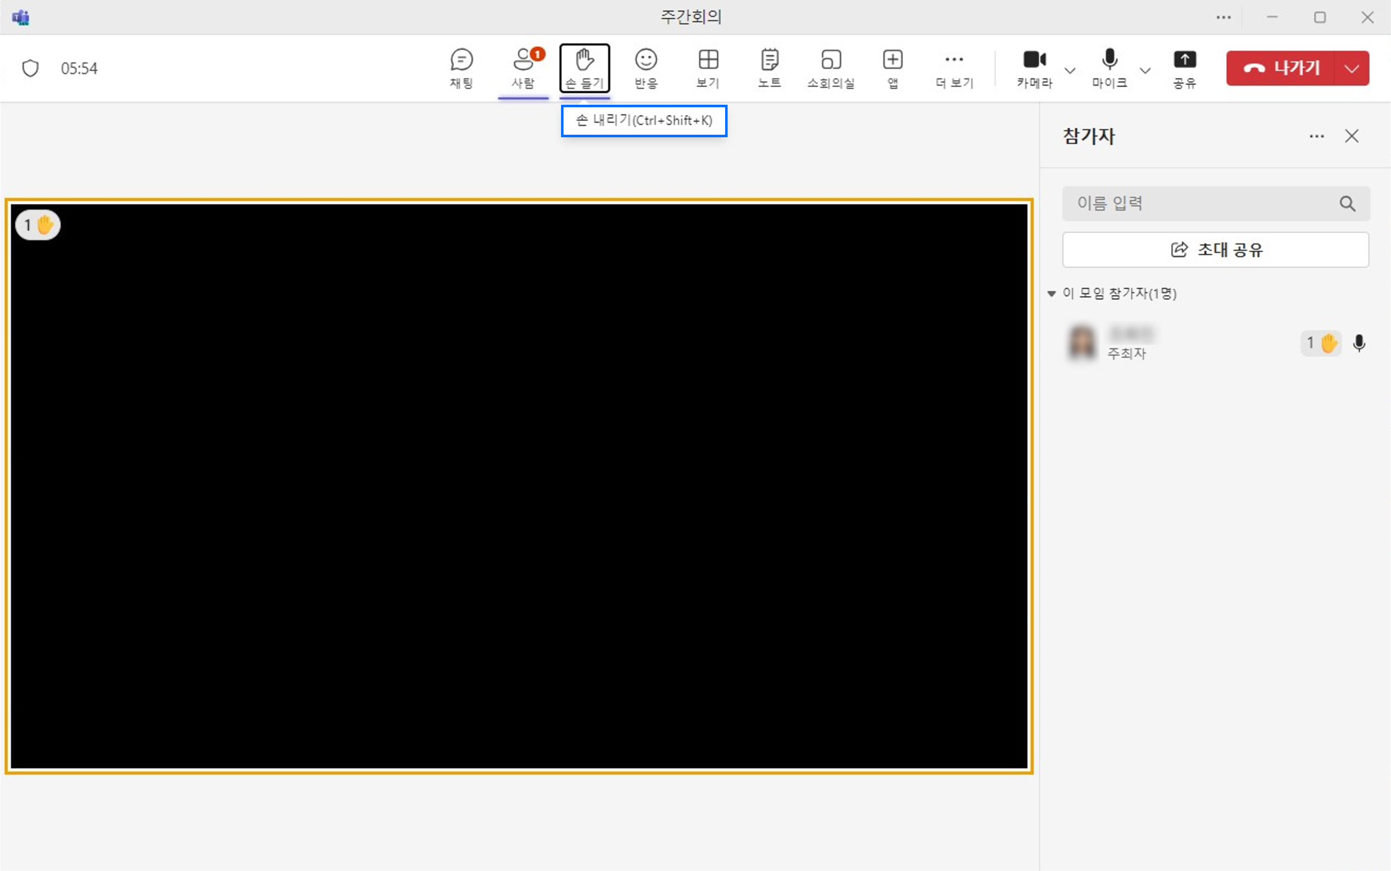Open the 보기 view options

point(708,67)
